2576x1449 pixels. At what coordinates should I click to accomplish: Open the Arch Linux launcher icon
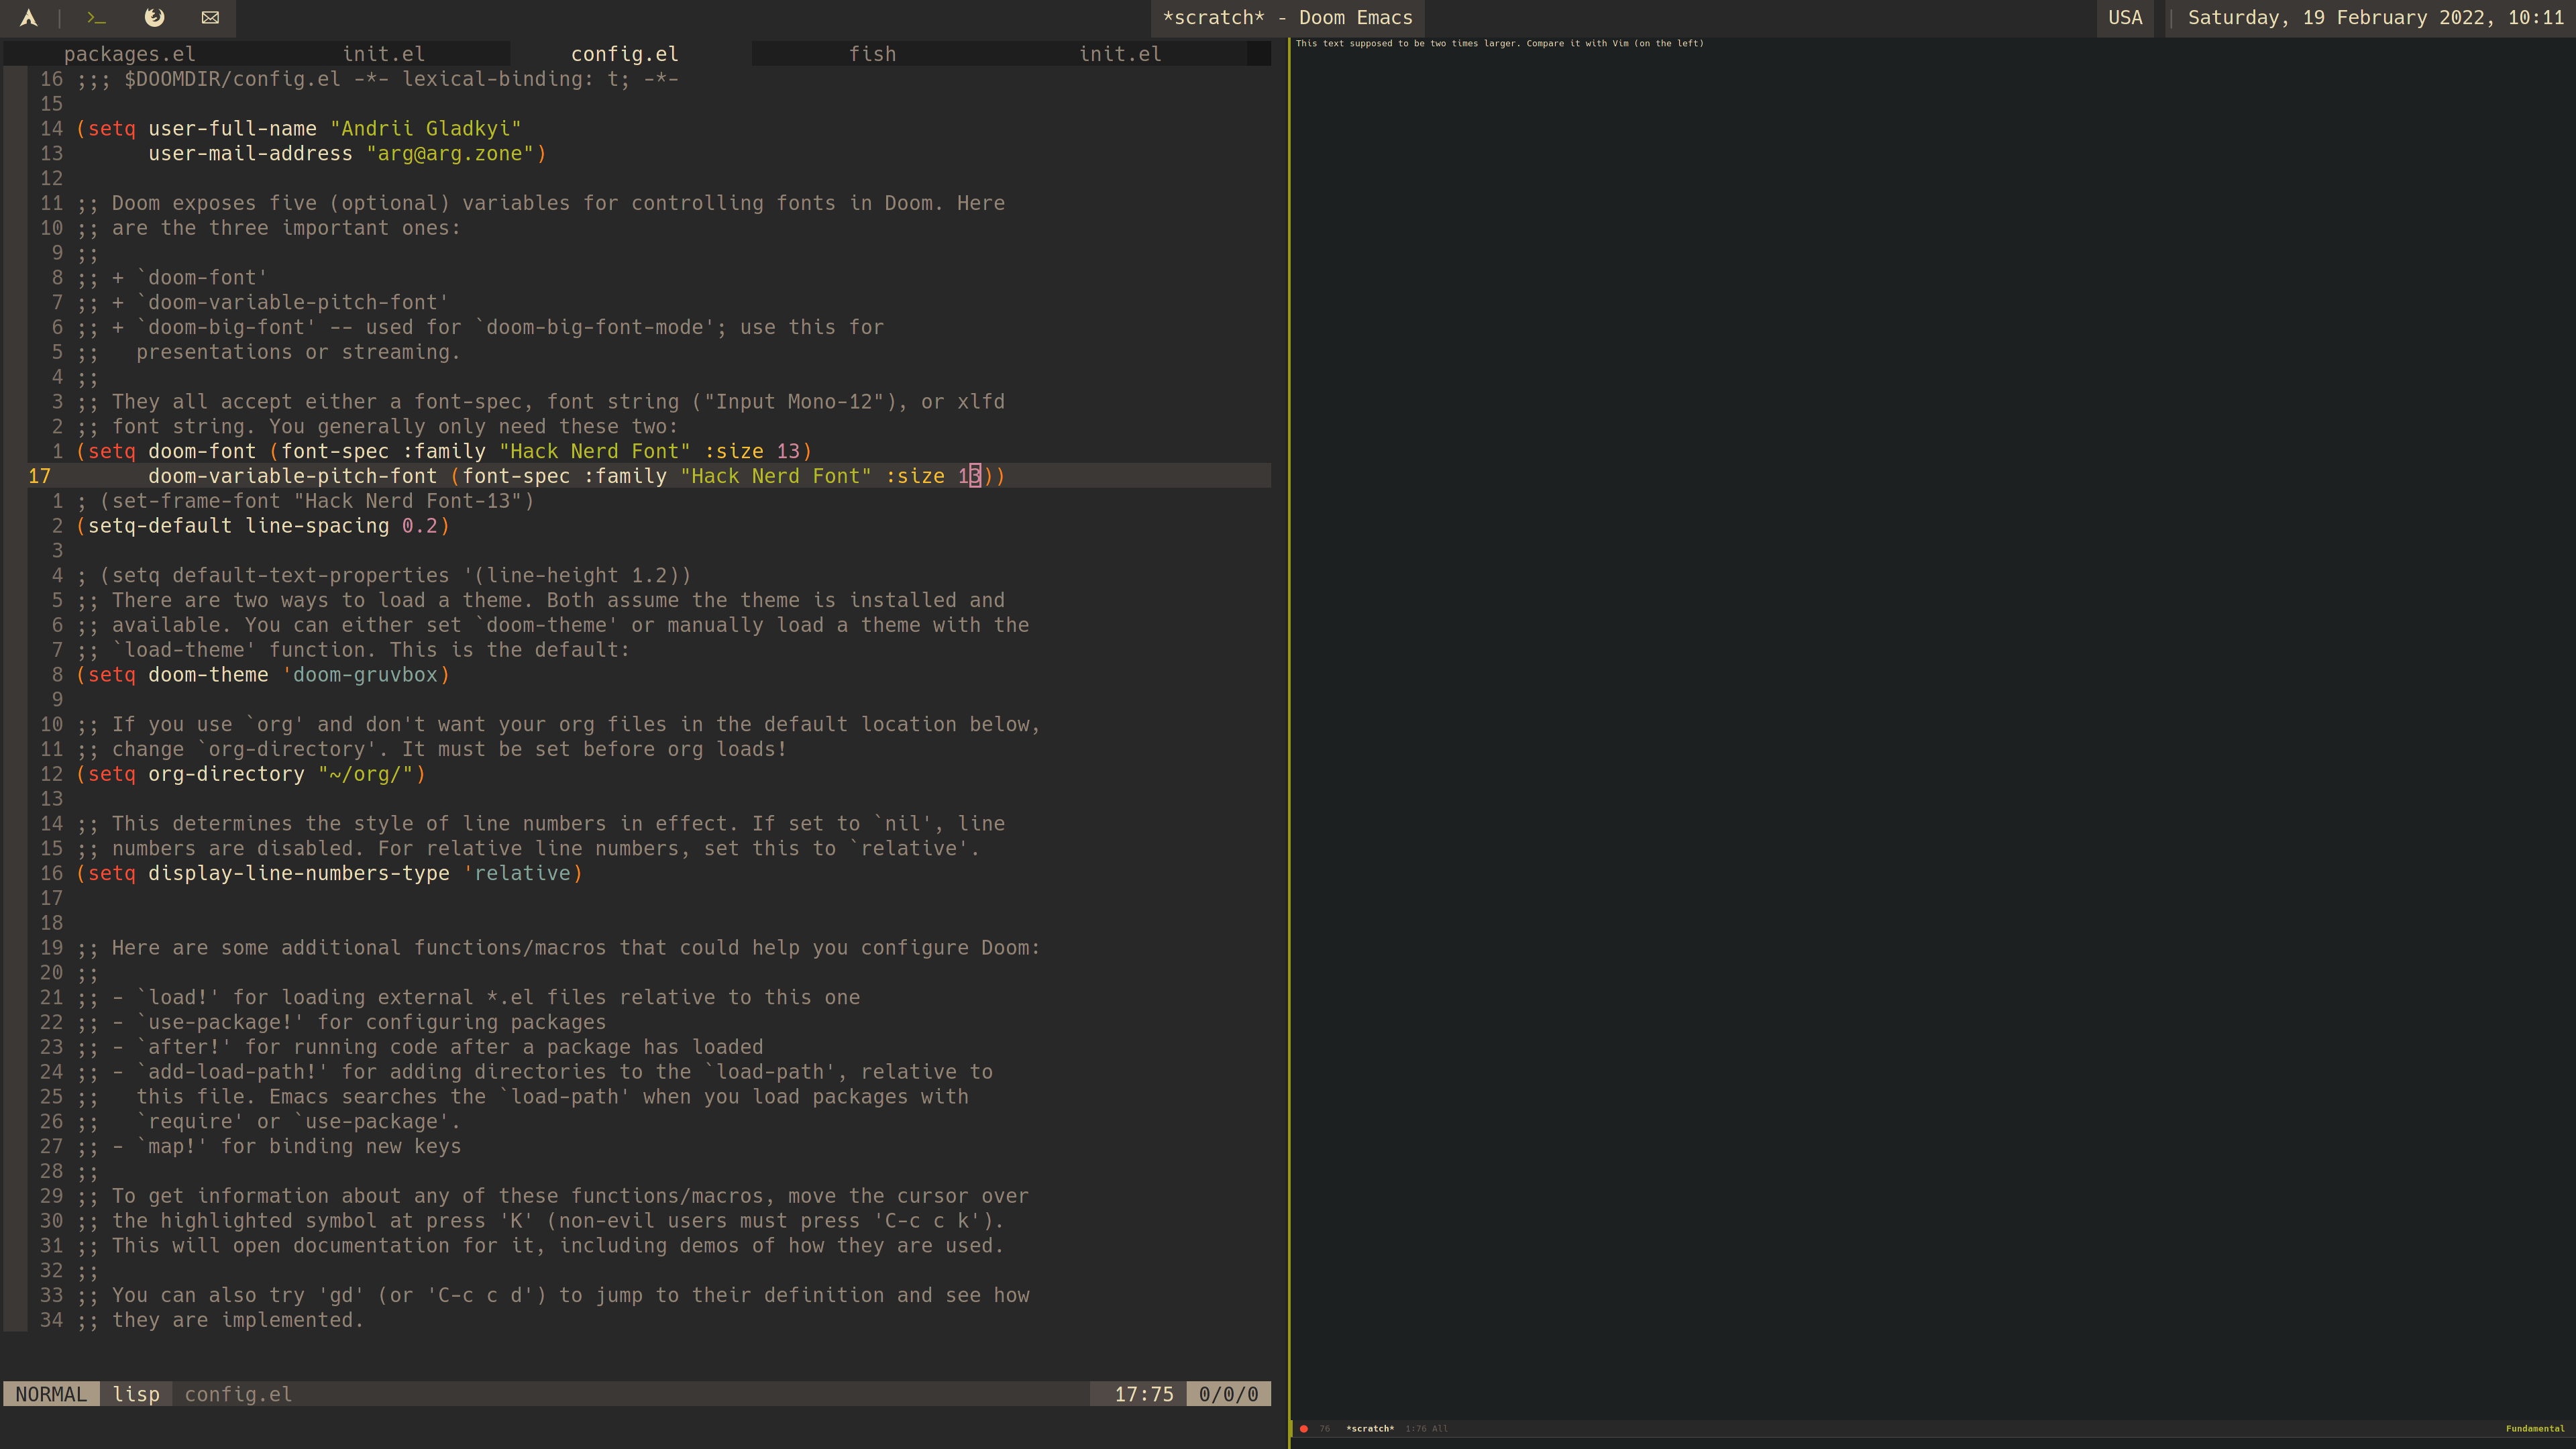(28, 17)
